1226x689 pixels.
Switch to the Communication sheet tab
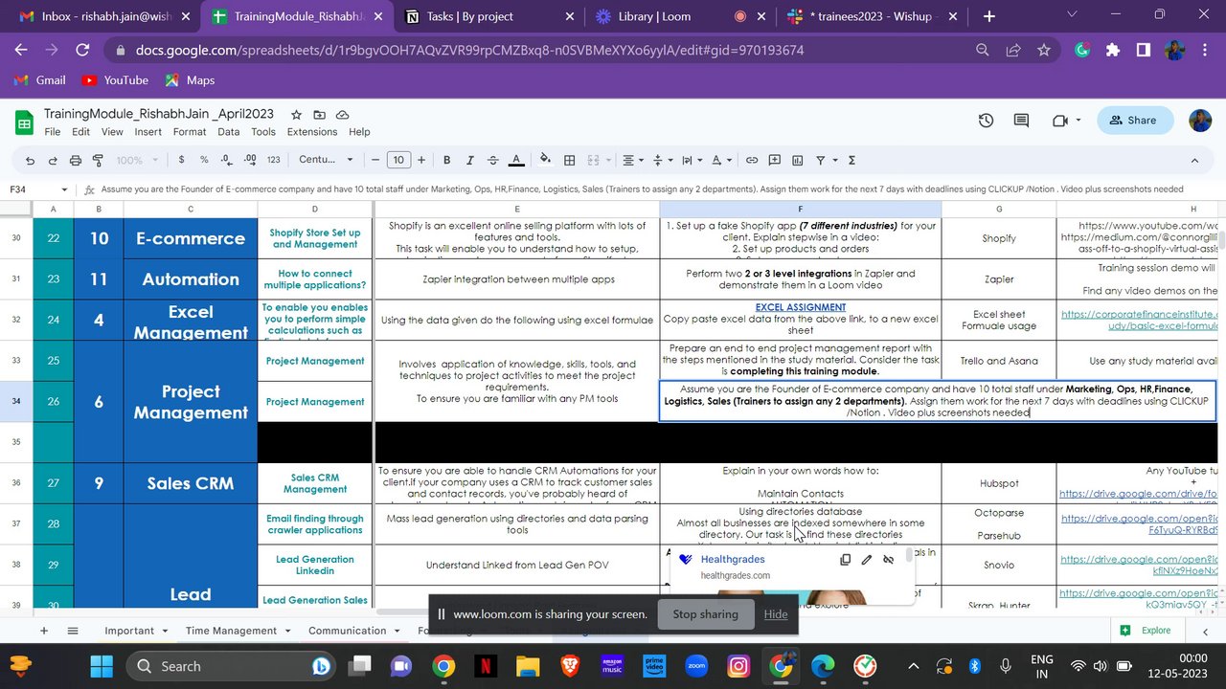tap(348, 631)
